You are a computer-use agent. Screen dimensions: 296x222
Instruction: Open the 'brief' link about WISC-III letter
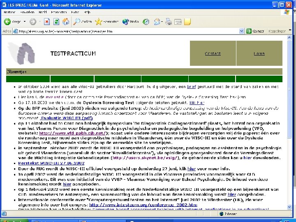coord(192,87)
